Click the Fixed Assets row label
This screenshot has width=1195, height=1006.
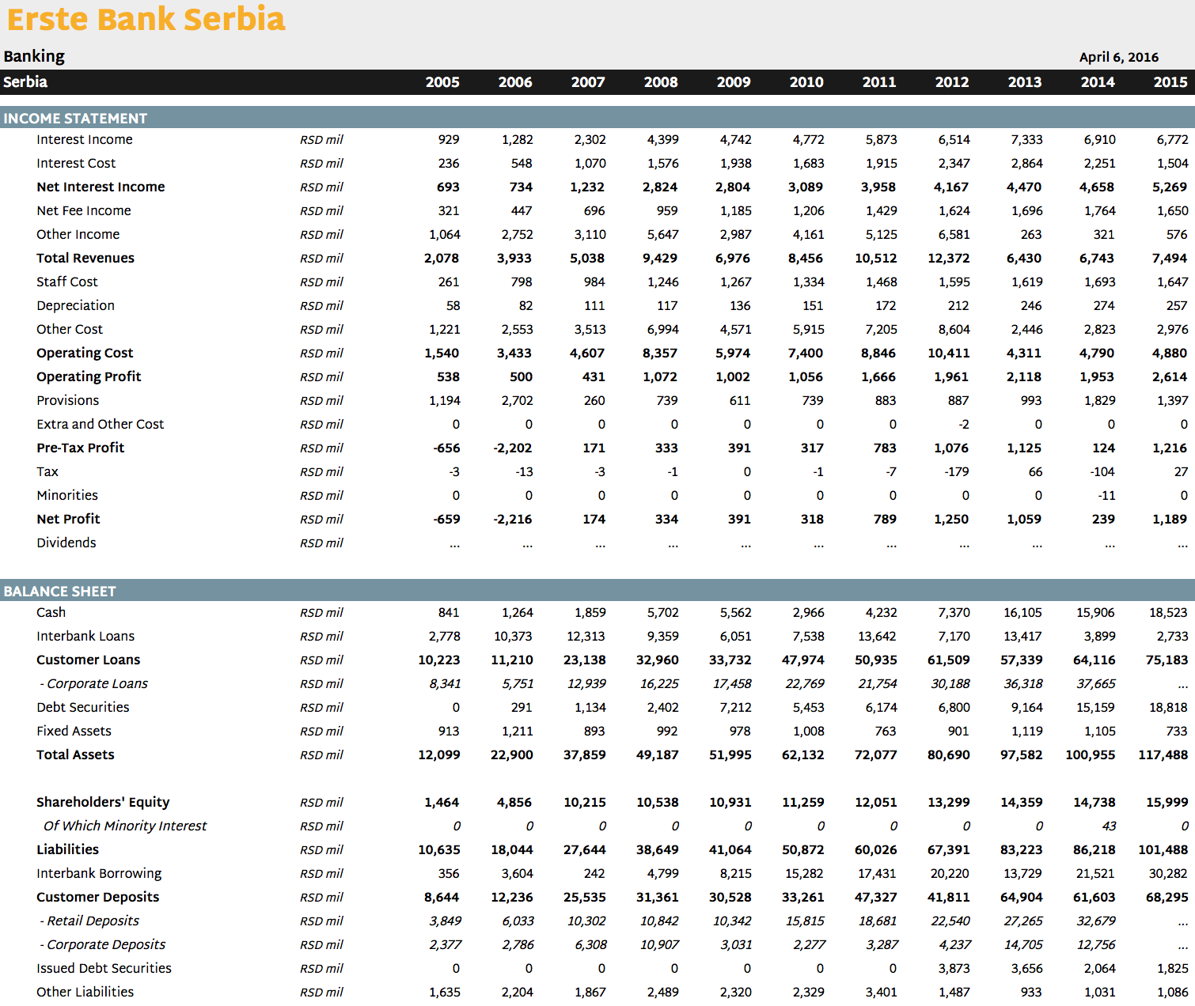(x=74, y=732)
